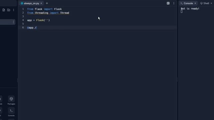The image size is (214, 120).
Task: Switch to the Console tab
Action: [188, 3]
